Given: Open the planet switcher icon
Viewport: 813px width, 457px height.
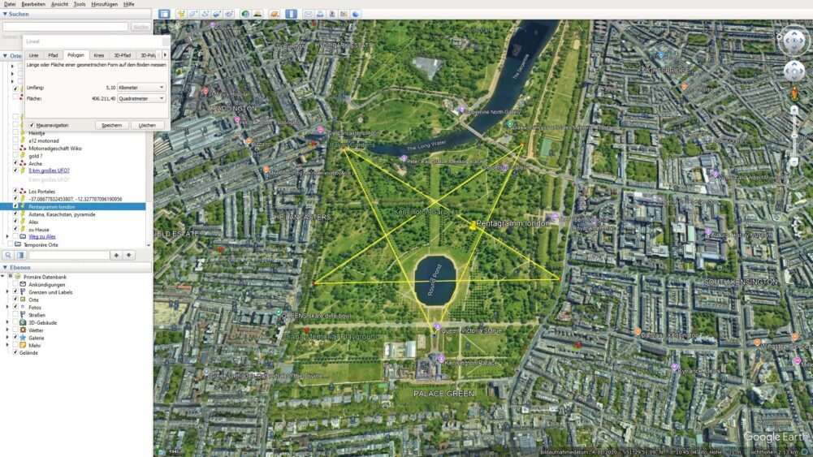Looking at the screenshot, I should coord(275,14).
